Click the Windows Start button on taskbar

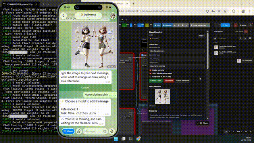[x=116, y=139]
